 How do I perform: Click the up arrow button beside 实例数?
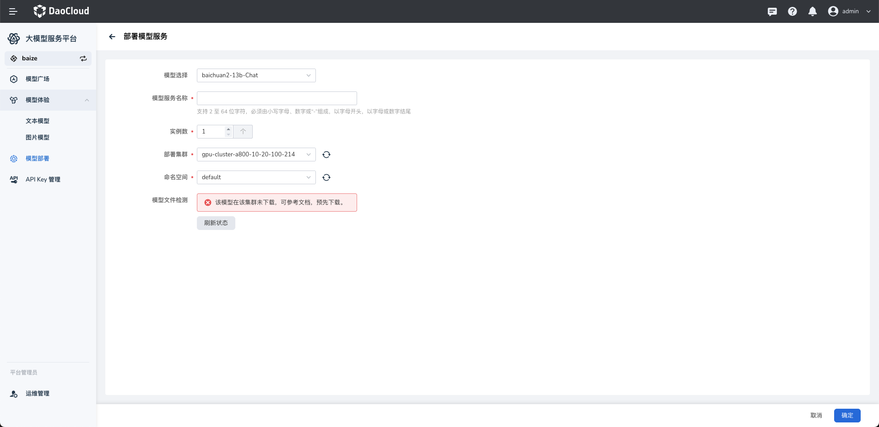pos(243,132)
